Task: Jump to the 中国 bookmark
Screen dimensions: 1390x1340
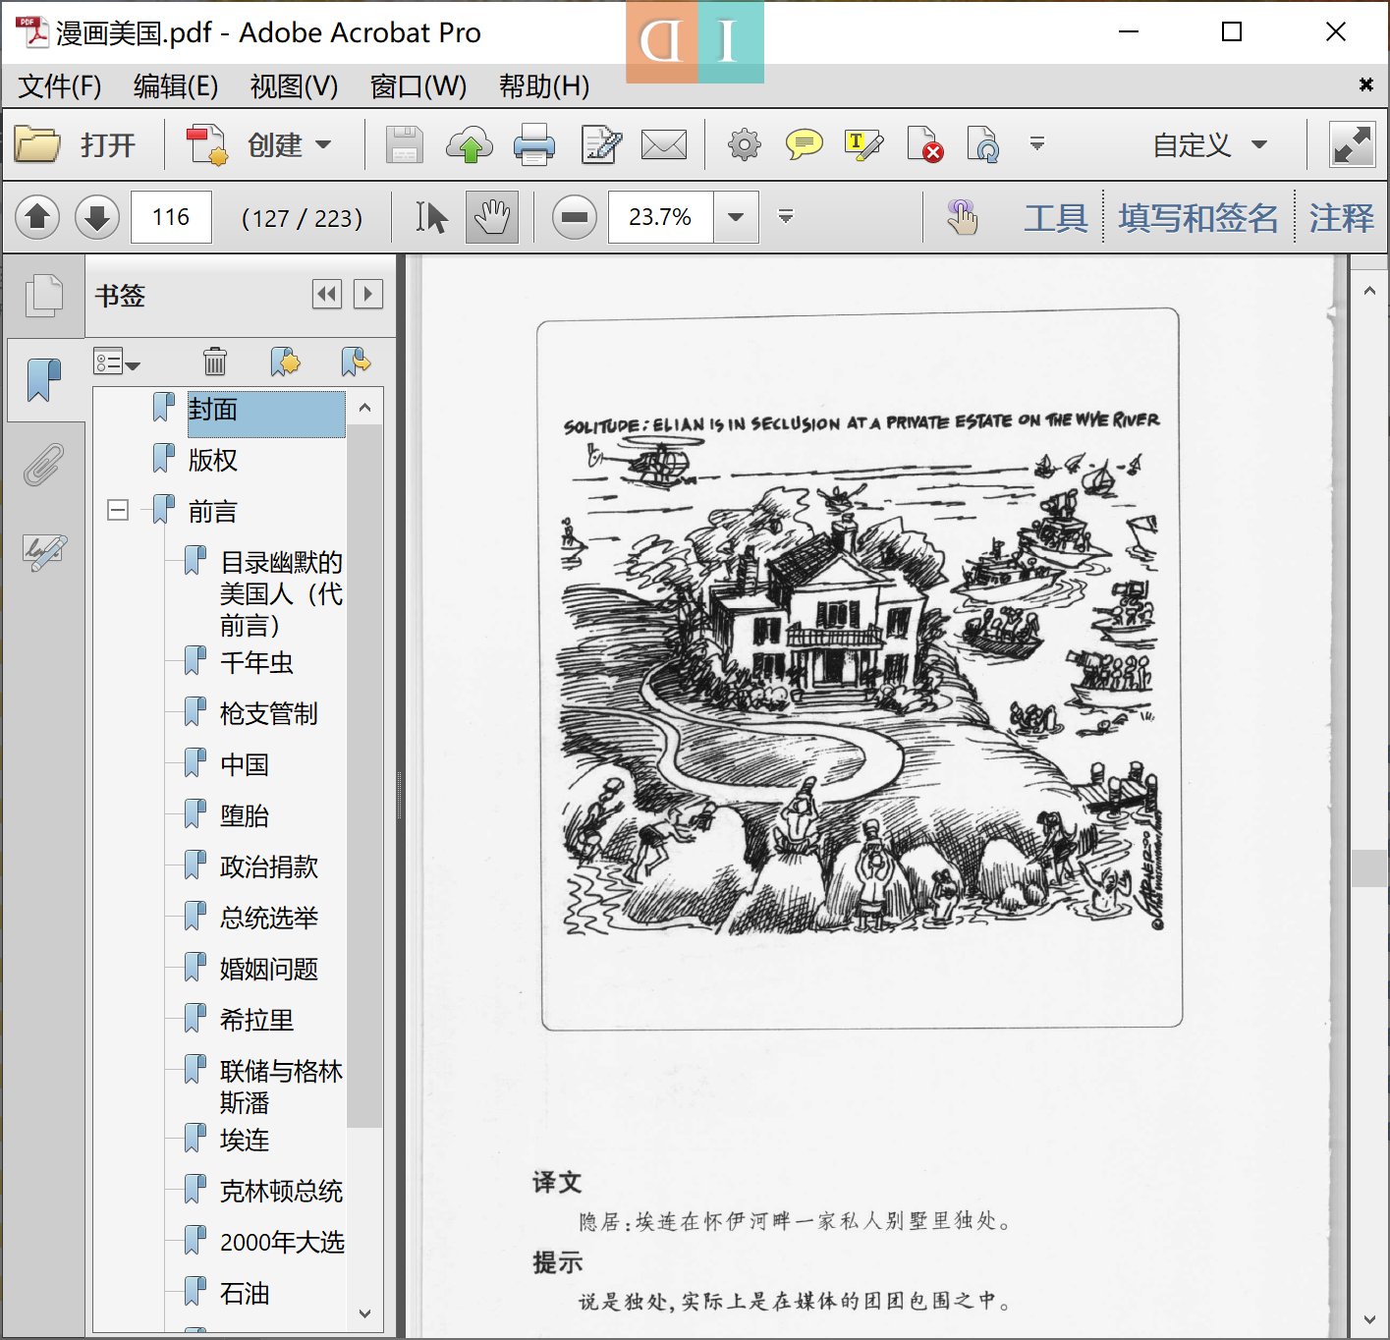Action: point(245,764)
